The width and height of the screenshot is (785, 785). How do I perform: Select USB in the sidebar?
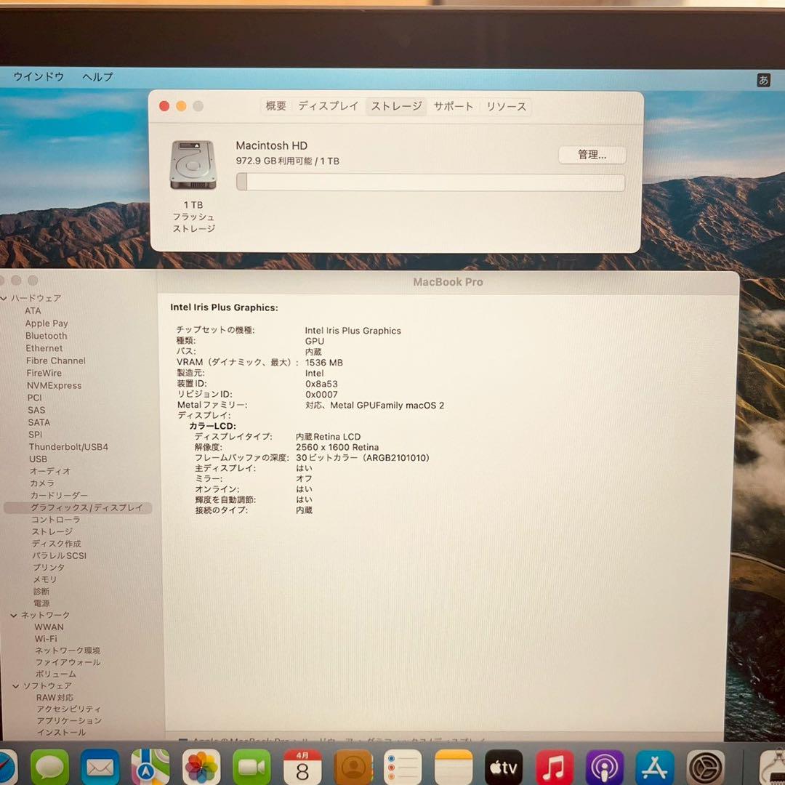(38, 459)
